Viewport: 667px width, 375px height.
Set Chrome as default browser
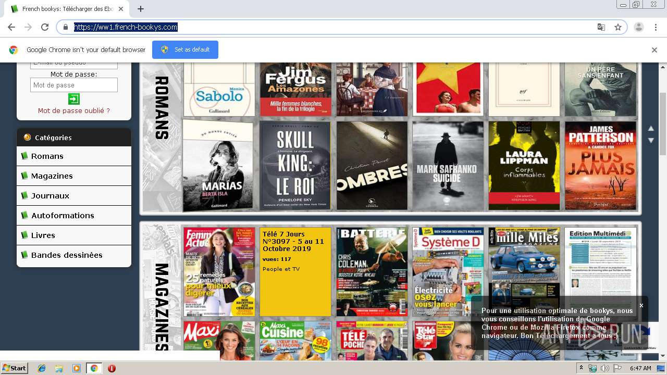tap(185, 49)
